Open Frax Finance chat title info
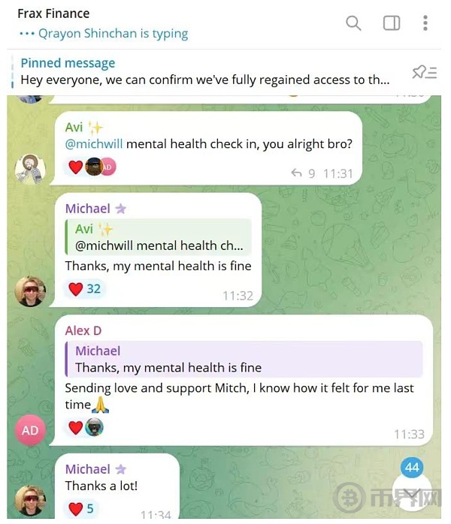The width and height of the screenshot is (451, 524). (53, 14)
